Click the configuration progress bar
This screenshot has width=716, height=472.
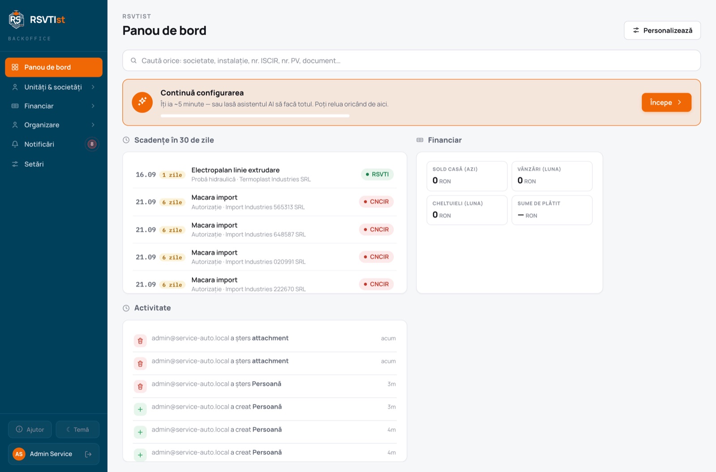tap(255, 116)
